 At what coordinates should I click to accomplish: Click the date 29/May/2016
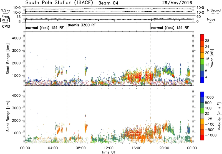click(177, 3)
